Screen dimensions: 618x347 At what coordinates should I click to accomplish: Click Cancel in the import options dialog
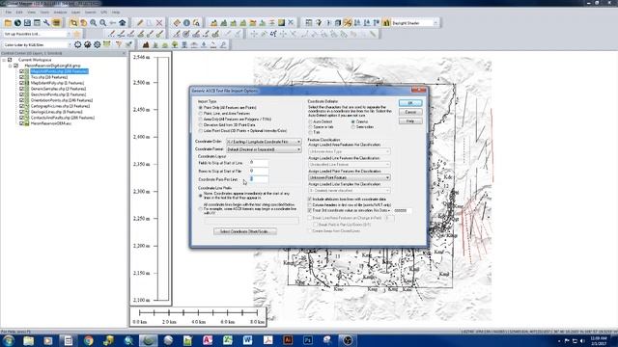[410, 112]
